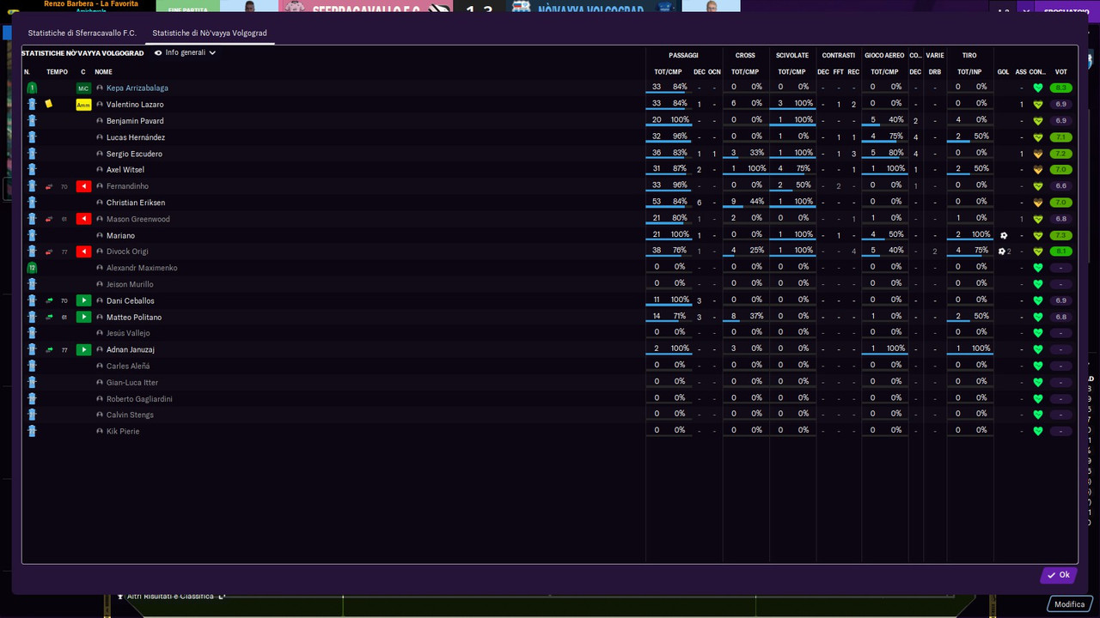Click the condition heart icon for Kik Pierie
Image resolution: width=1100 pixels, height=618 pixels.
click(x=1038, y=431)
